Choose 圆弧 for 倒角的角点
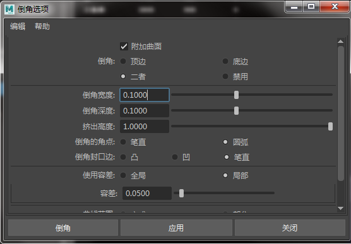The width and height of the screenshot is (351, 244). (x=225, y=142)
